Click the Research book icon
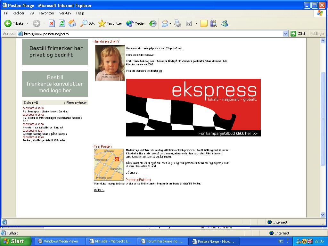The image size is (328, 246). [214, 23]
